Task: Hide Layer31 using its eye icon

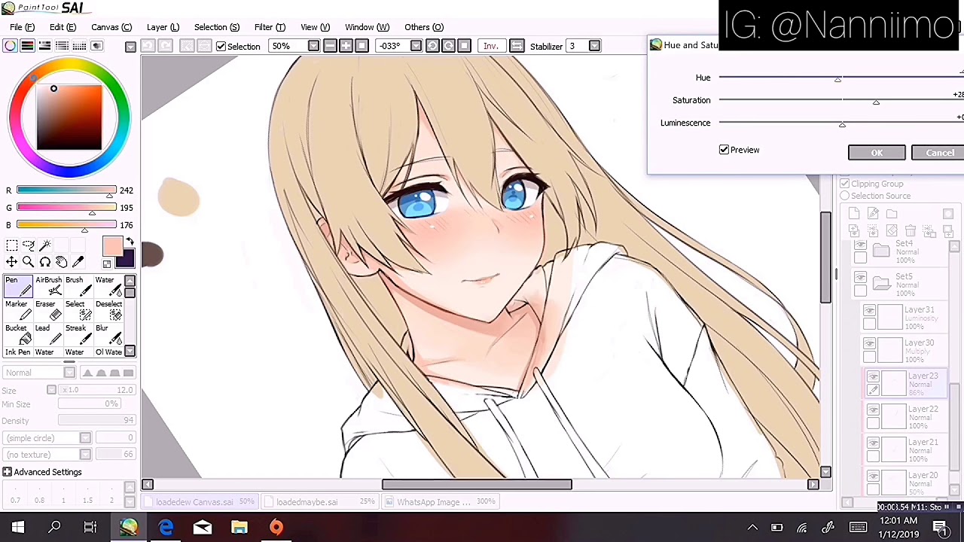Action: click(x=870, y=311)
